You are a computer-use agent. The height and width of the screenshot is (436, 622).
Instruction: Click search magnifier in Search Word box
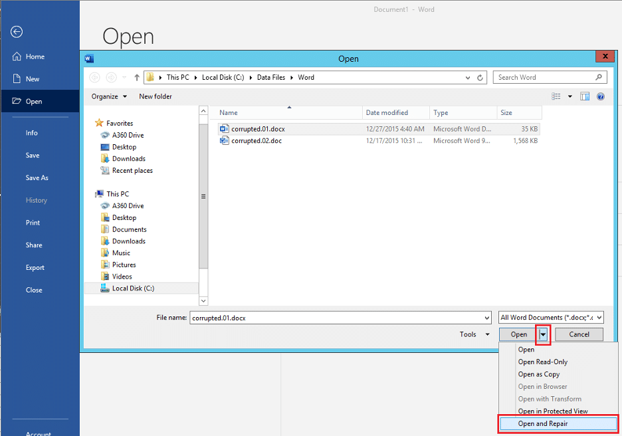click(599, 77)
